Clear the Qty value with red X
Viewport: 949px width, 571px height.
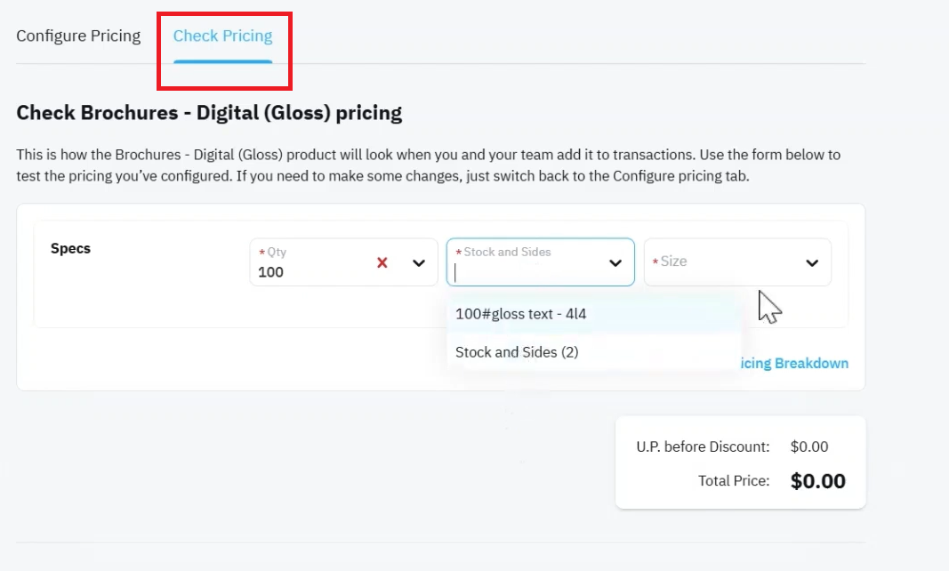[x=382, y=262]
